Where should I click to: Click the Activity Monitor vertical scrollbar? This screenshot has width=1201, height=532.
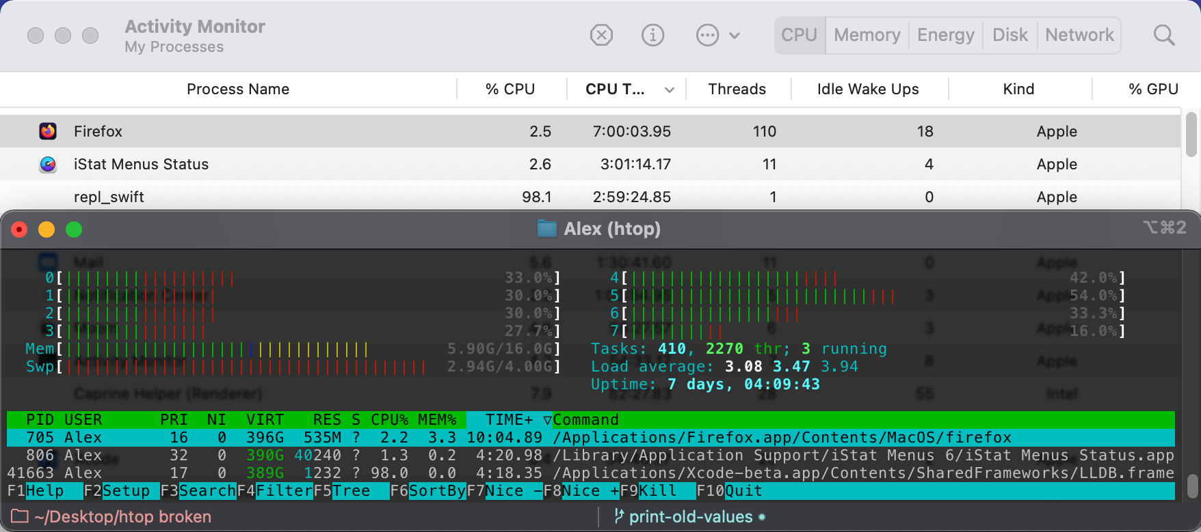(x=1191, y=135)
